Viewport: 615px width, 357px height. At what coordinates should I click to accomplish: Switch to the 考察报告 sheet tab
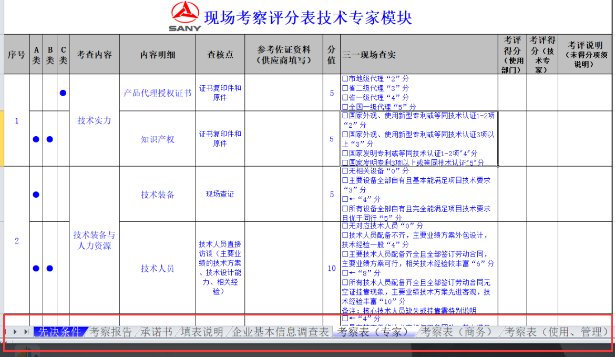coord(111,332)
